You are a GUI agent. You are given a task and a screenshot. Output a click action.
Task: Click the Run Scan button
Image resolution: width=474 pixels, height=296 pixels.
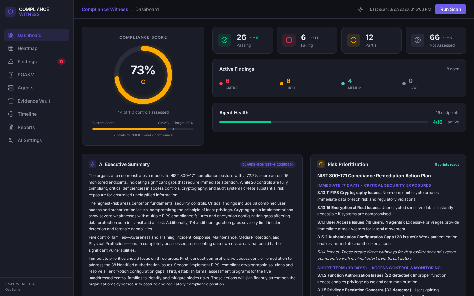coord(450,9)
